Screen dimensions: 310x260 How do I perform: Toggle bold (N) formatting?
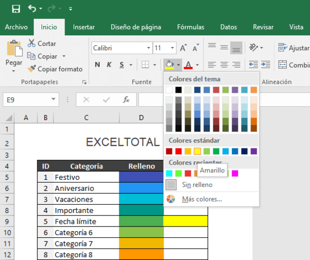(x=97, y=64)
